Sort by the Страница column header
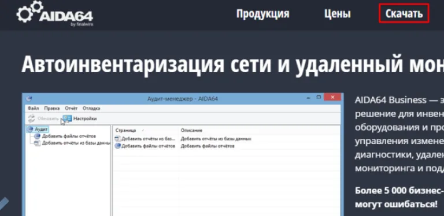The image size is (444, 216). point(126,130)
